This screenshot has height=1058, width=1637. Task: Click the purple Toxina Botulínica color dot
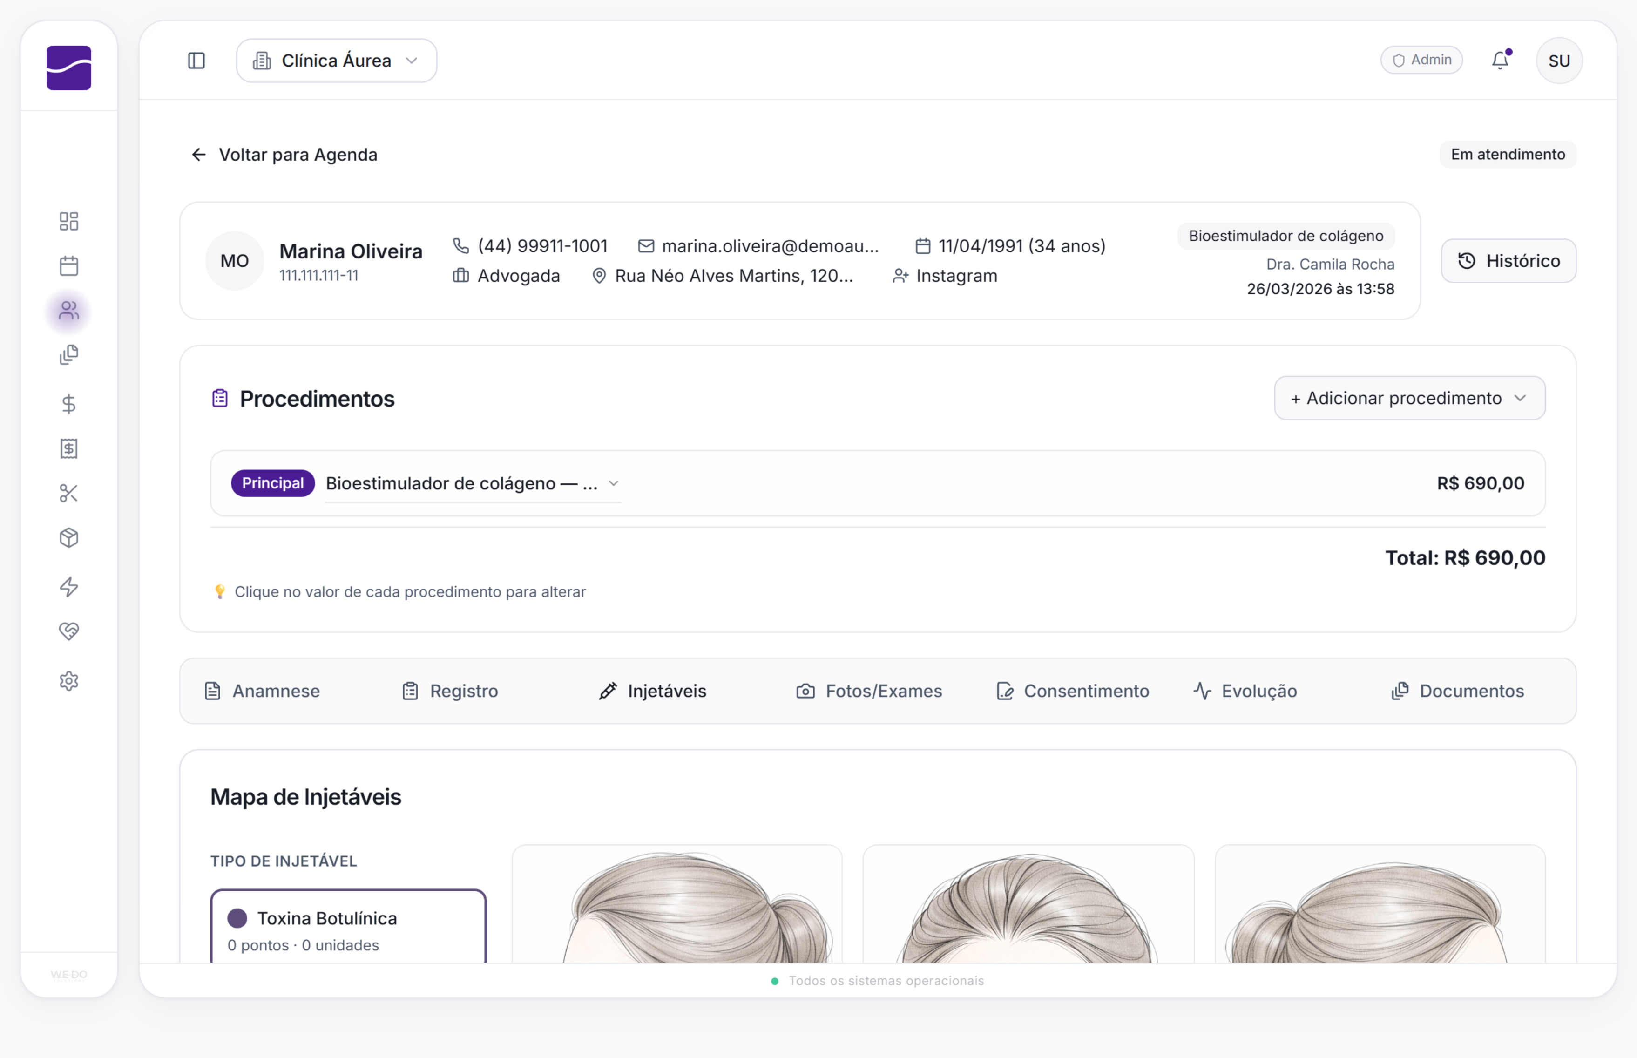click(x=237, y=919)
